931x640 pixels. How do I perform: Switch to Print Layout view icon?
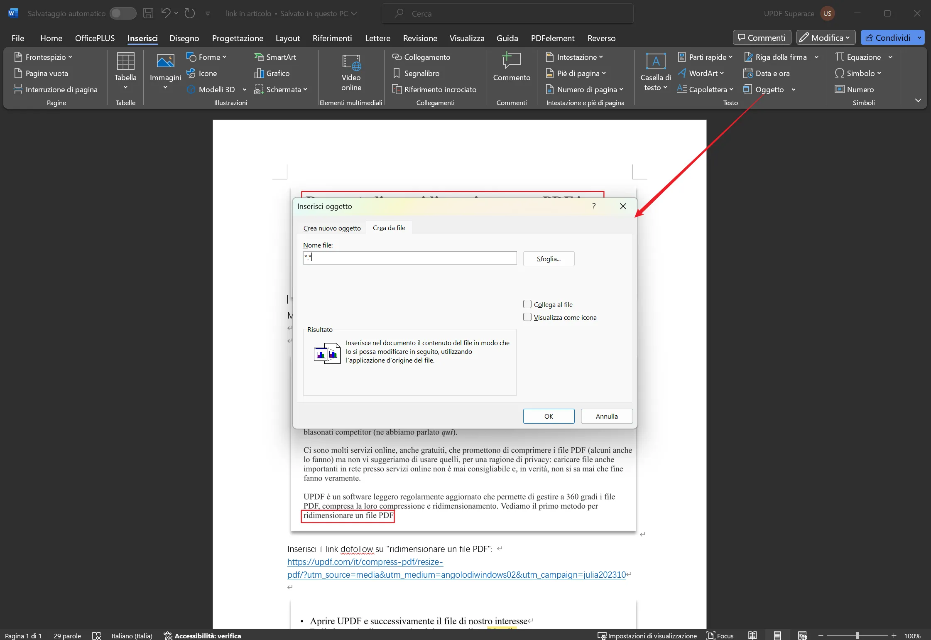(x=777, y=635)
